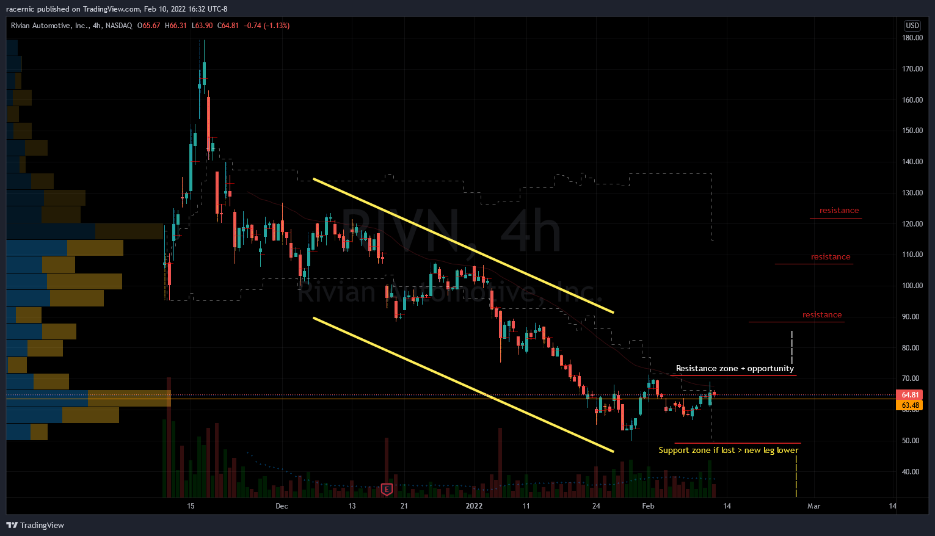935x536 pixels.
Task: Click the Feb label on the time axis
Action: [x=648, y=506]
